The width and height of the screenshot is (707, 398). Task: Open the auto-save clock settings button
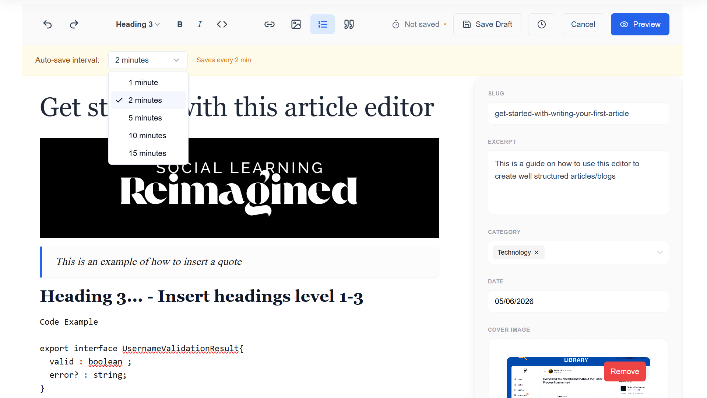(542, 24)
